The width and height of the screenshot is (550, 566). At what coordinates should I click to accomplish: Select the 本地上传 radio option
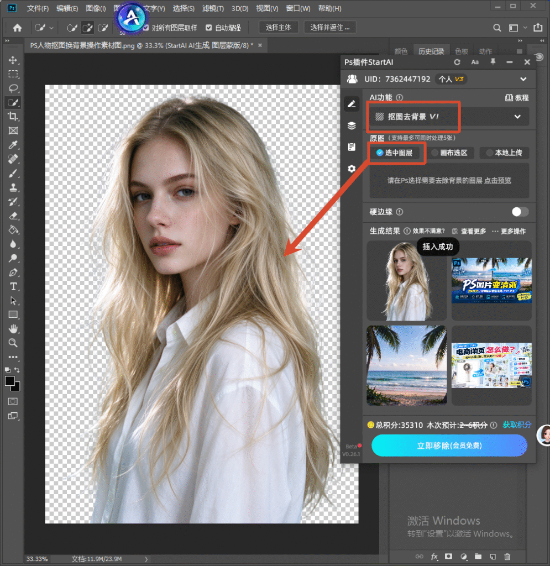504,153
